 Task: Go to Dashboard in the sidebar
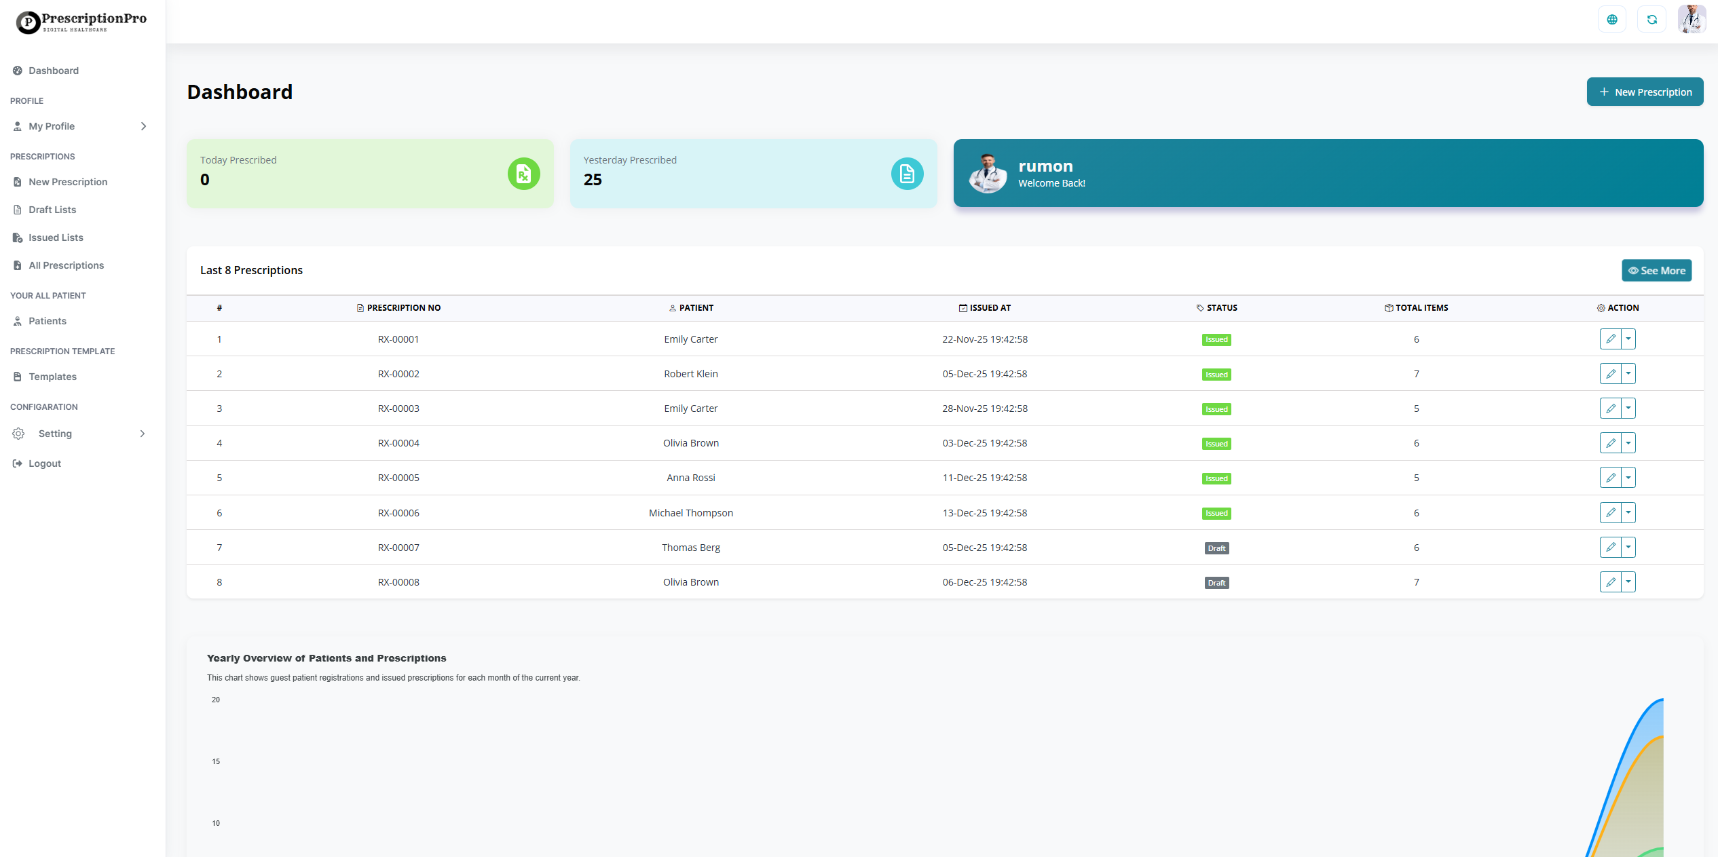[54, 71]
